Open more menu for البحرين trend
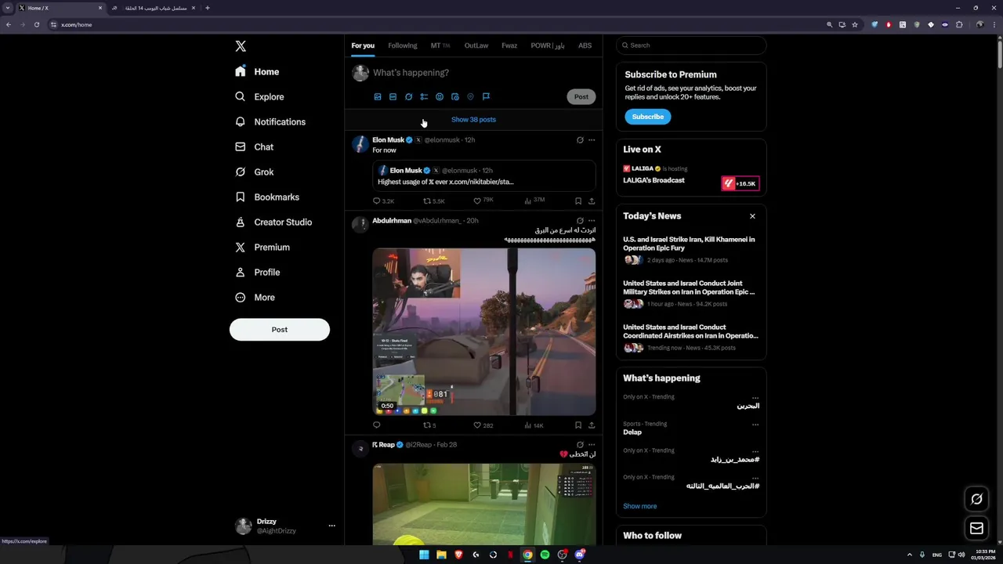1003x564 pixels. click(755, 397)
